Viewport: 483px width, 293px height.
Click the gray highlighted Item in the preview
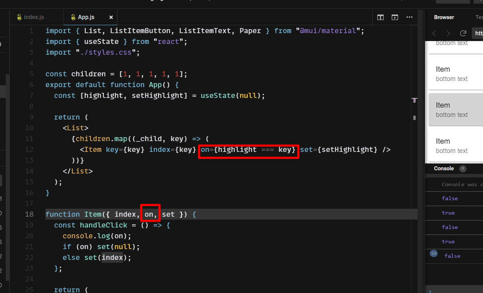(456, 109)
